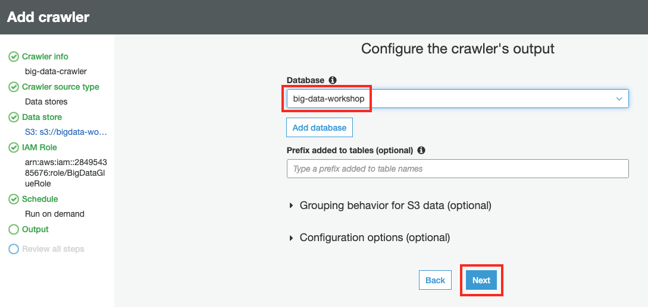The image size is (648, 307).
Task: Click the Output step circle icon
Action: (14, 230)
